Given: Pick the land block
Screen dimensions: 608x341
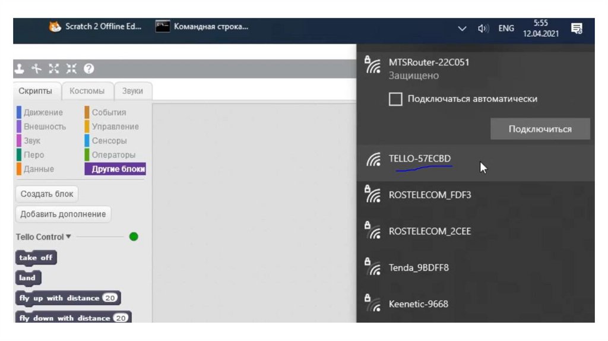Looking at the screenshot, I should 28,278.
